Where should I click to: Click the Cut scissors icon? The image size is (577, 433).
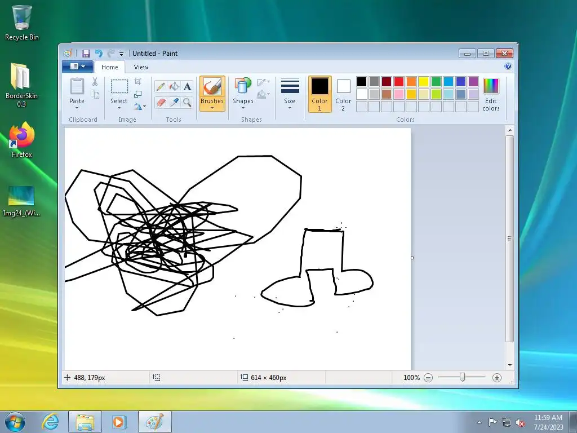click(95, 82)
